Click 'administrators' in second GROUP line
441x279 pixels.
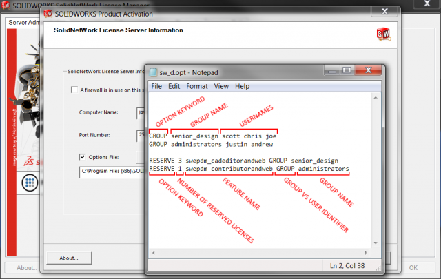tap(196, 144)
